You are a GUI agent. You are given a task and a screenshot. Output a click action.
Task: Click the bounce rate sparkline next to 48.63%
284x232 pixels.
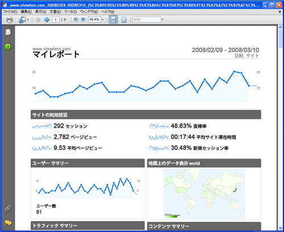pyautogui.click(x=159, y=126)
